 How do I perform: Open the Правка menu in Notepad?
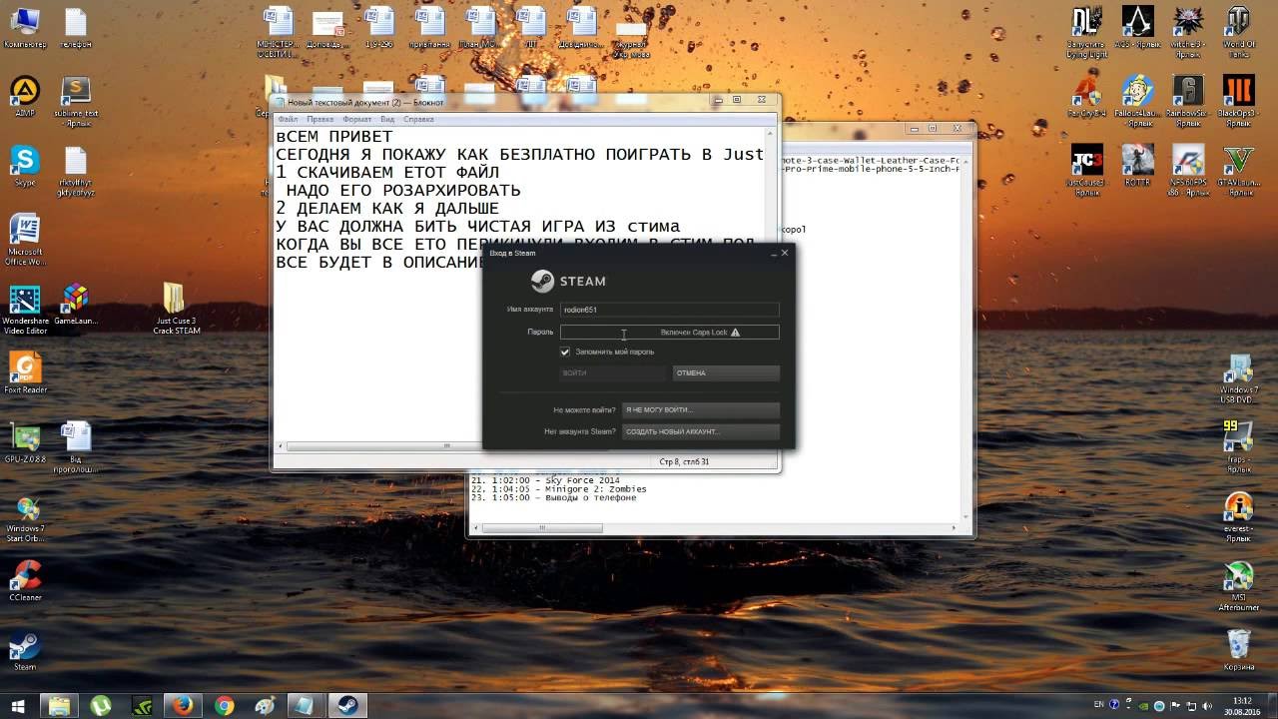(320, 119)
